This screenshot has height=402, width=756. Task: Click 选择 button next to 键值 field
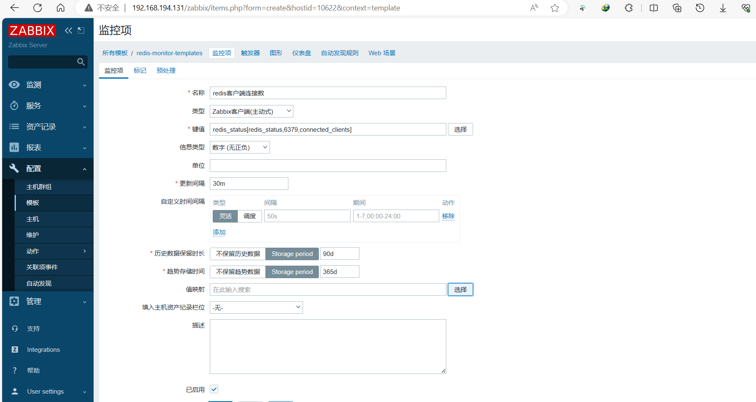pyautogui.click(x=461, y=130)
